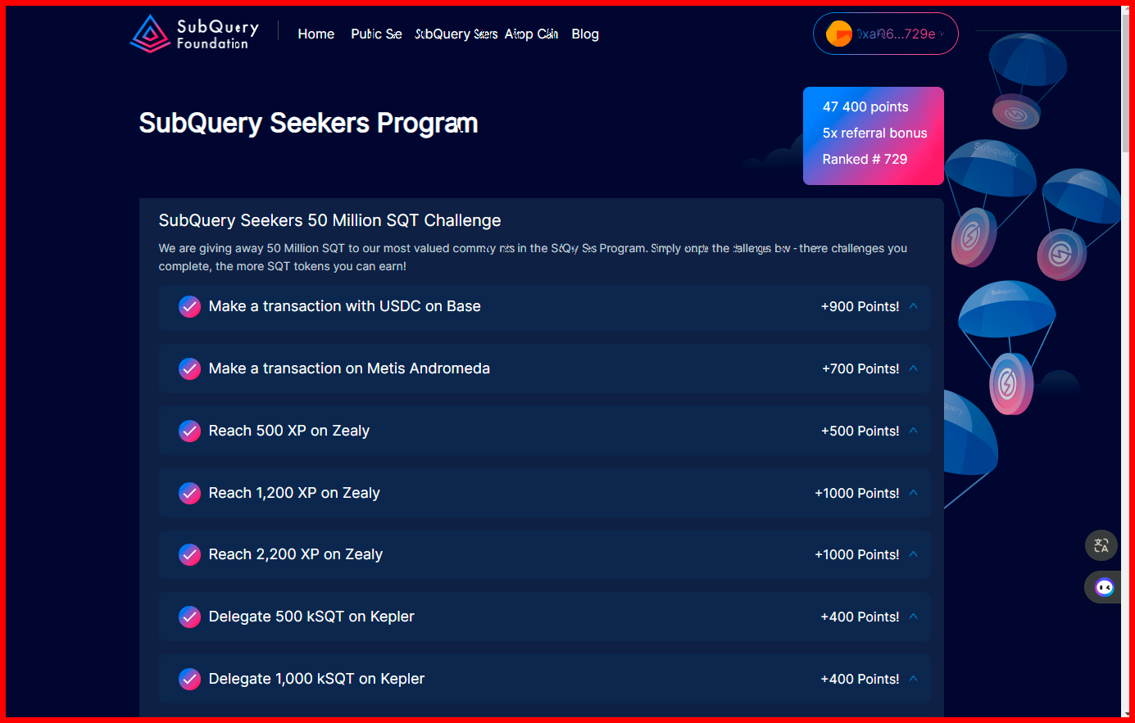Click '+1000 Points!' on the 1,200 XP row

[x=857, y=493]
